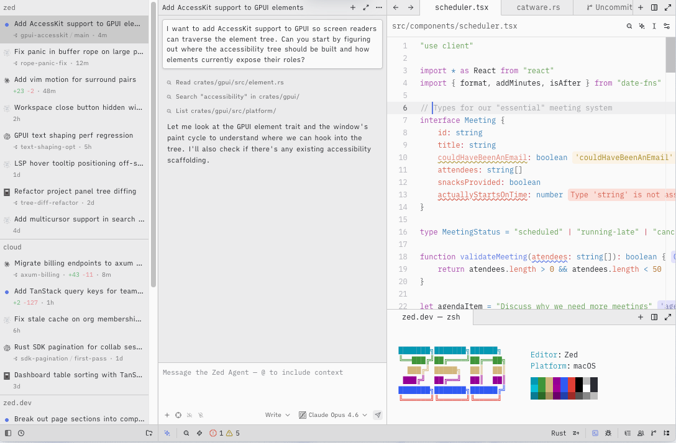Viewport: 676px width, 443px height.
Task: Select the zed.dev — zsh terminal tab
Action: click(431, 317)
